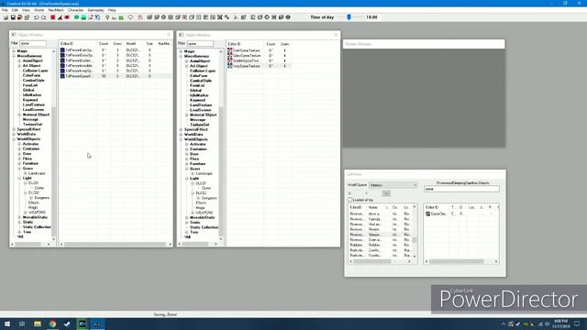Viewport: 587px width, 330px height.
Task: Collapse Miscellaneous node in left Object Window
Action: [x=14, y=56]
